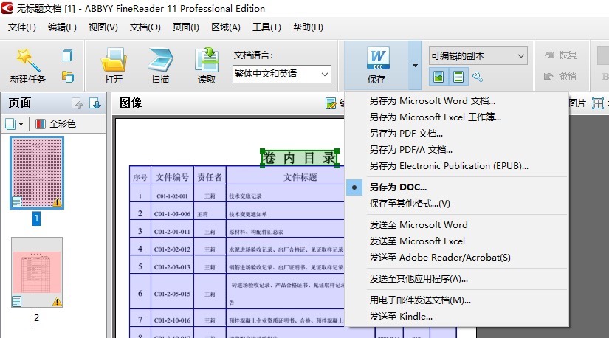Start scanning with the 扫描 icon
This screenshot has width=609, height=338.
159,59
